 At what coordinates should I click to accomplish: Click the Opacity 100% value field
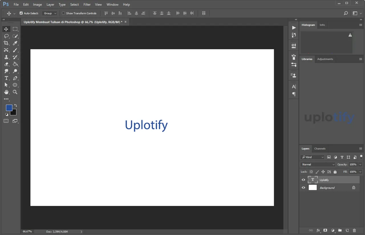[x=353, y=164]
